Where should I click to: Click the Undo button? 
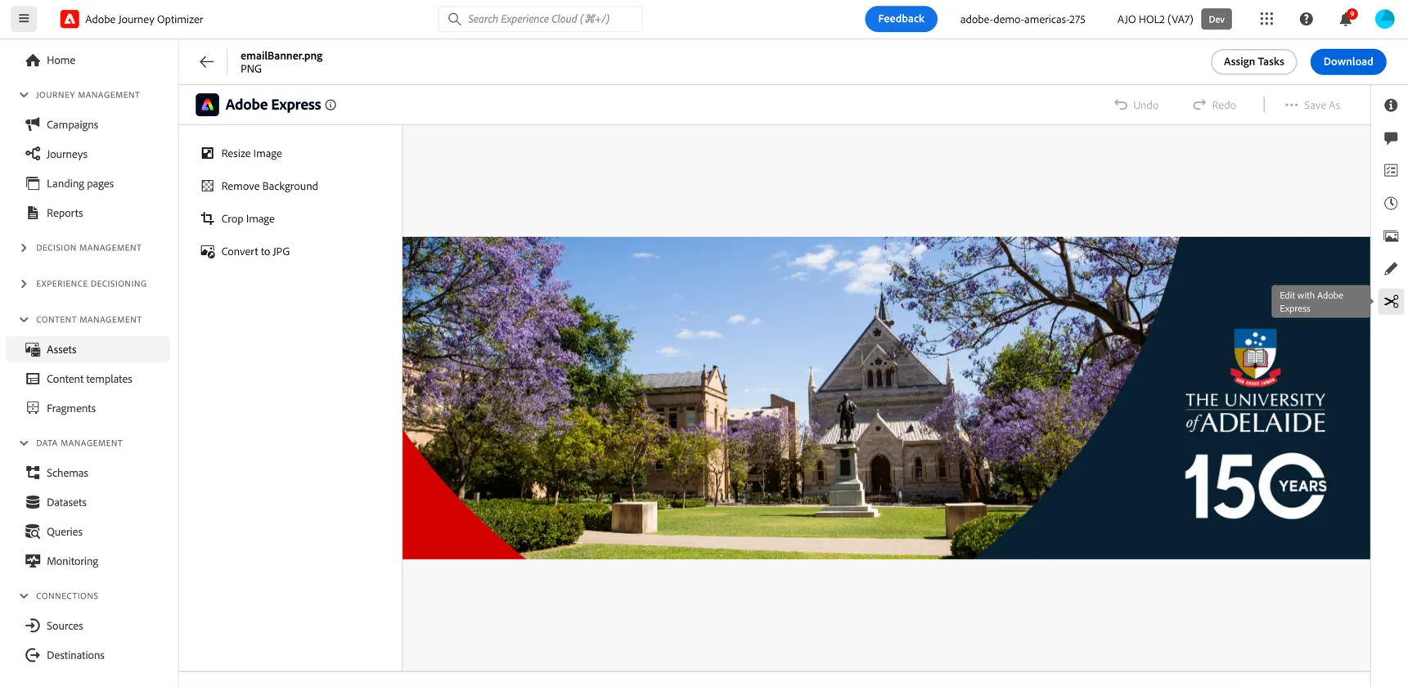[1136, 105]
